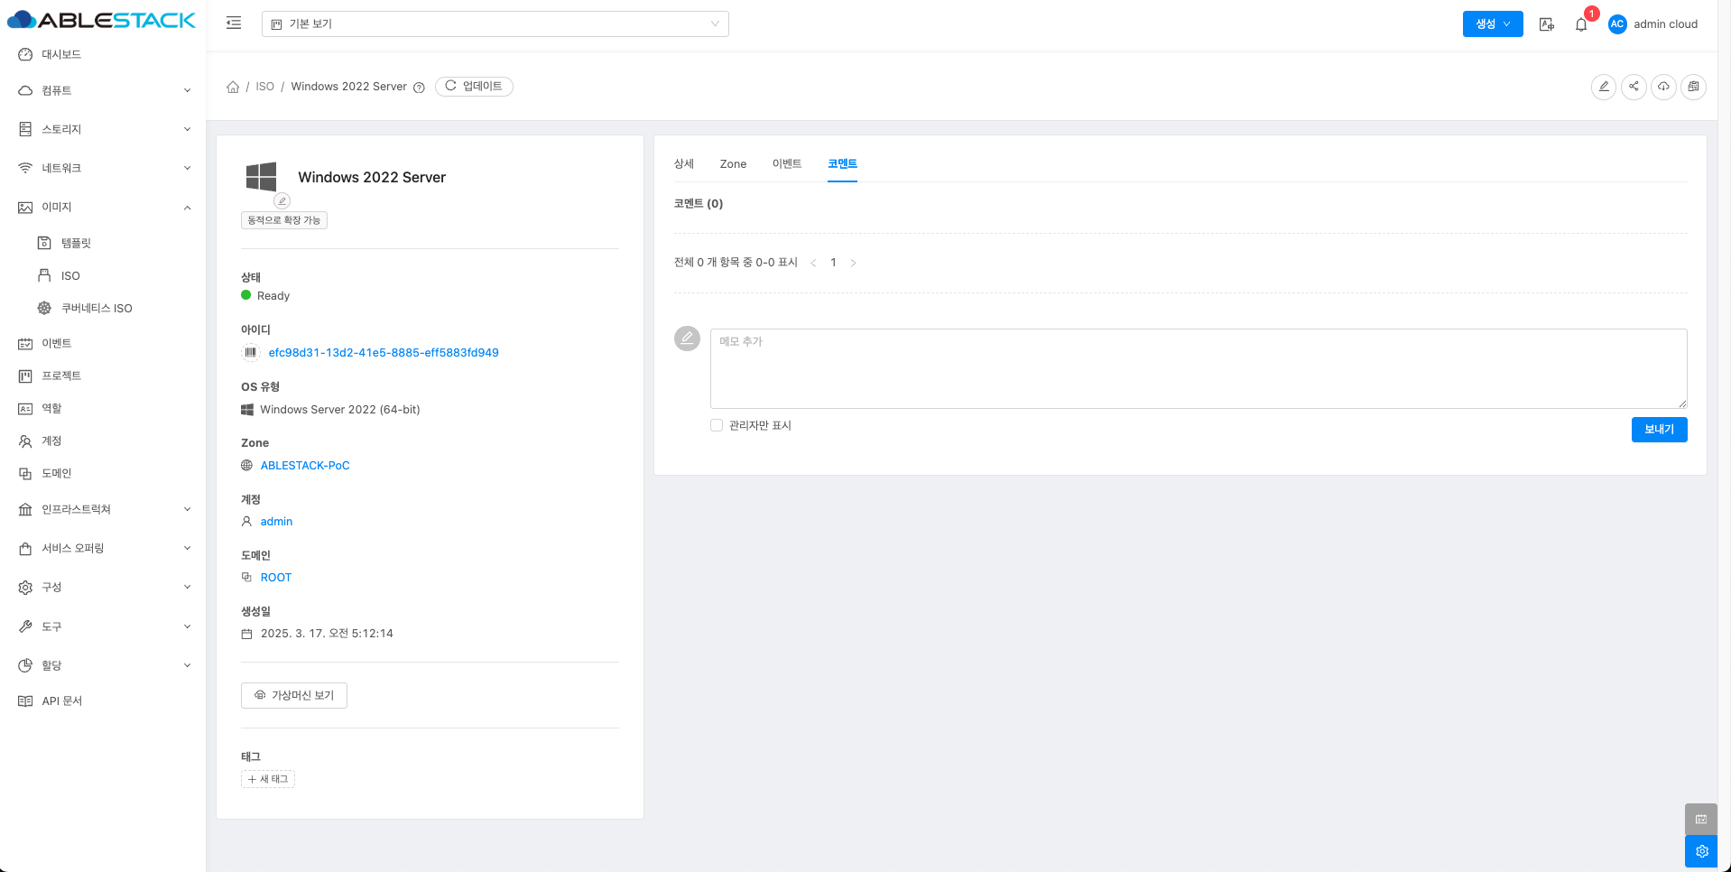Expand the 구성 sidebar menu
The height and width of the screenshot is (872, 1731).
(104, 587)
